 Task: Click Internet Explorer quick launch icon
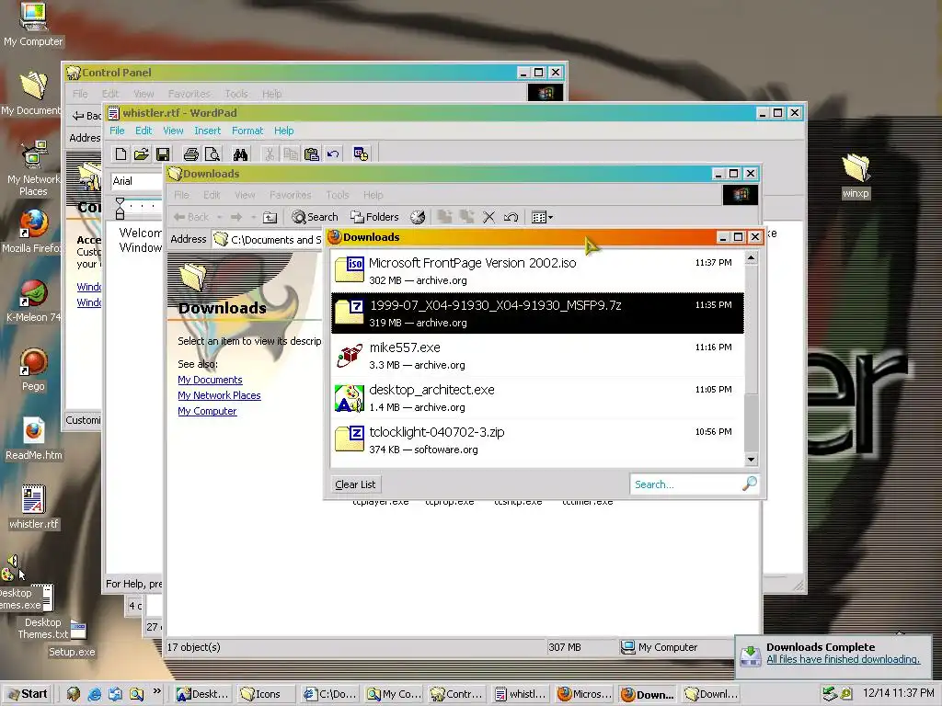coord(95,694)
